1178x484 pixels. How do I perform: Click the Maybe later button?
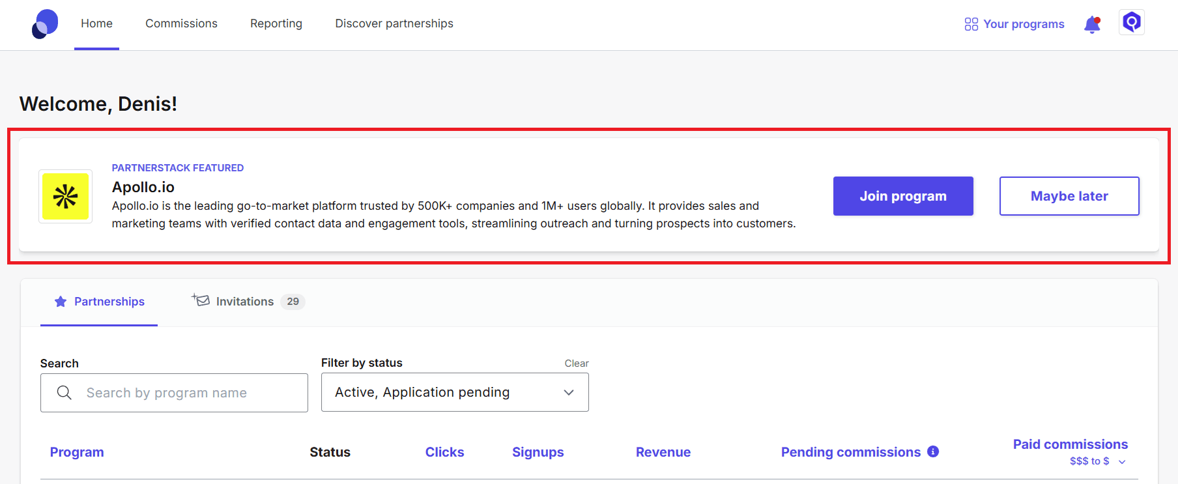(x=1069, y=196)
